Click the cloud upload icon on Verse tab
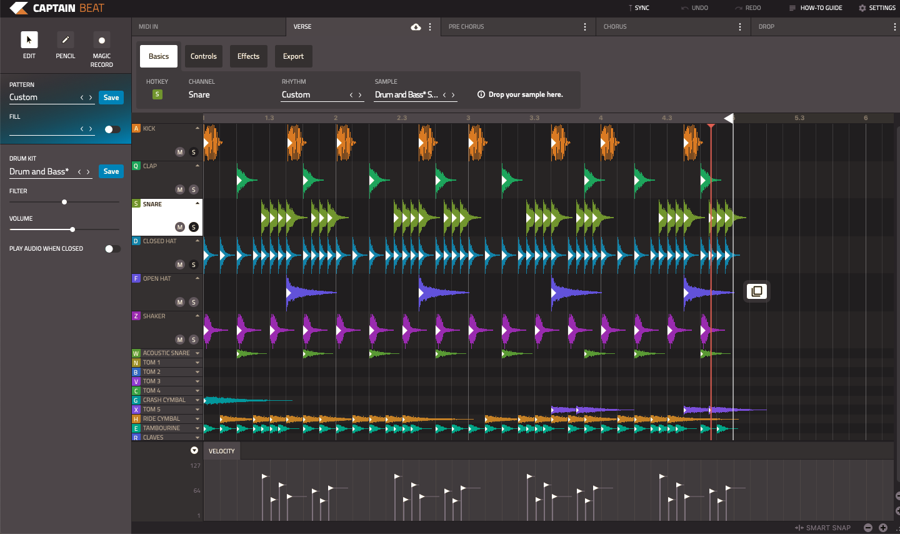 click(x=416, y=27)
